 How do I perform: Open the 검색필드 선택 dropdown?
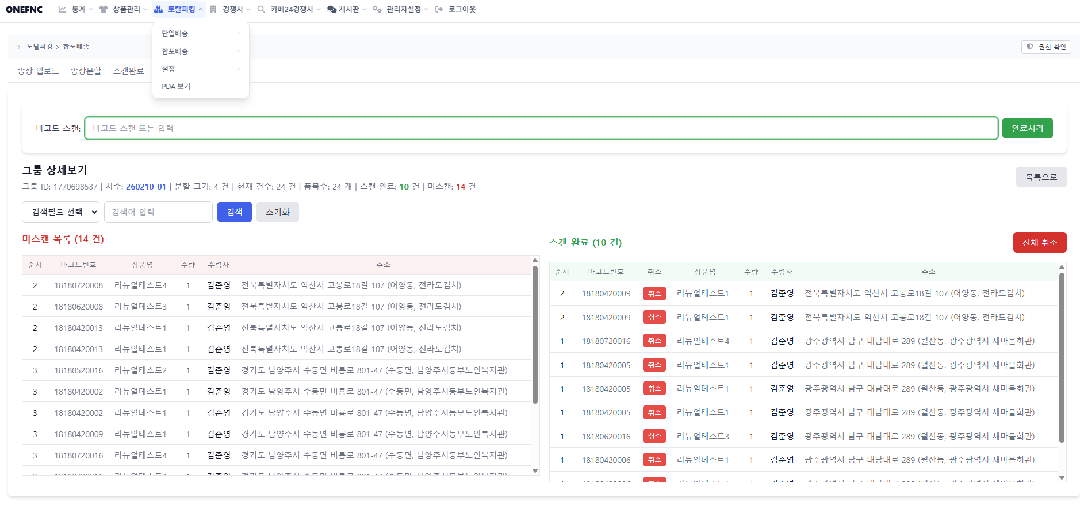pyautogui.click(x=60, y=212)
